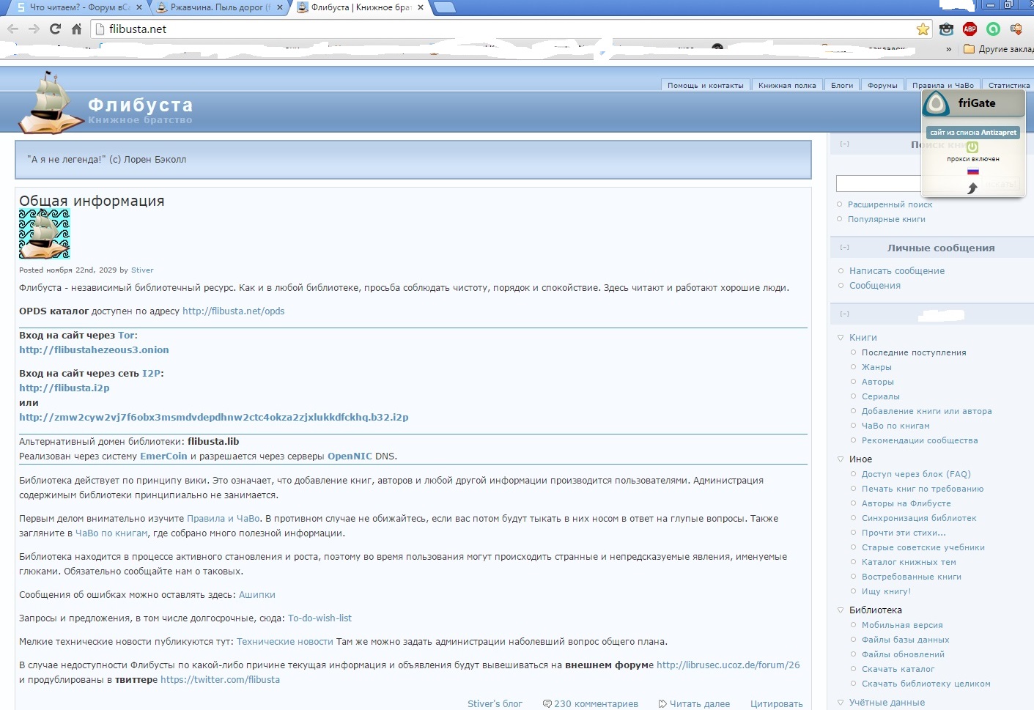
Task: Click the Flibusta ship logo in header
Action: [49, 103]
